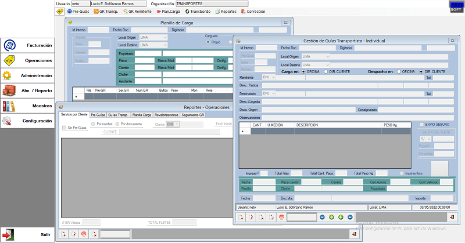Expand Local Destino dropdown in Planilla de Carga
The height and width of the screenshot is (243, 465).
coord(166,45)
